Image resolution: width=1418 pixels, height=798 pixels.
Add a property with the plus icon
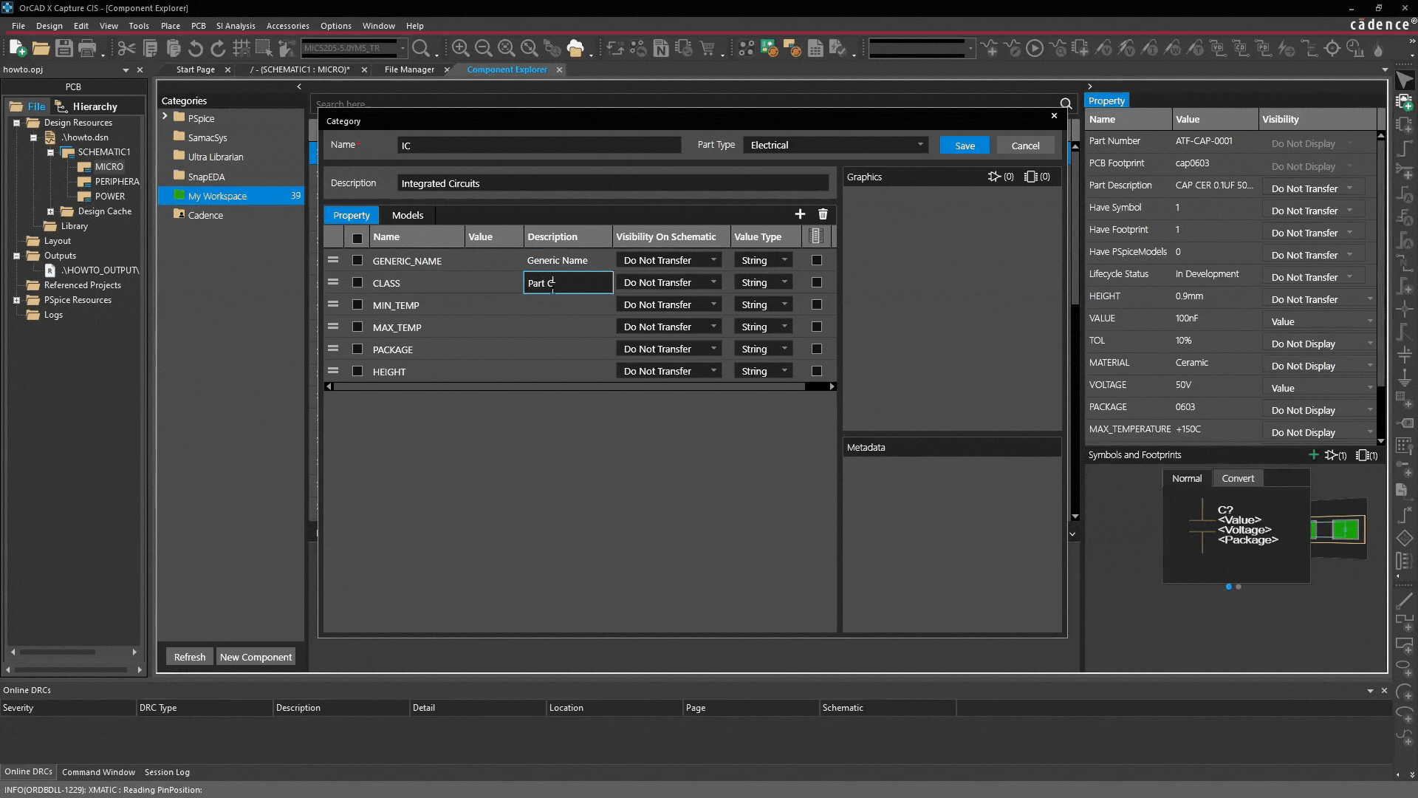(x=800, y=214)
